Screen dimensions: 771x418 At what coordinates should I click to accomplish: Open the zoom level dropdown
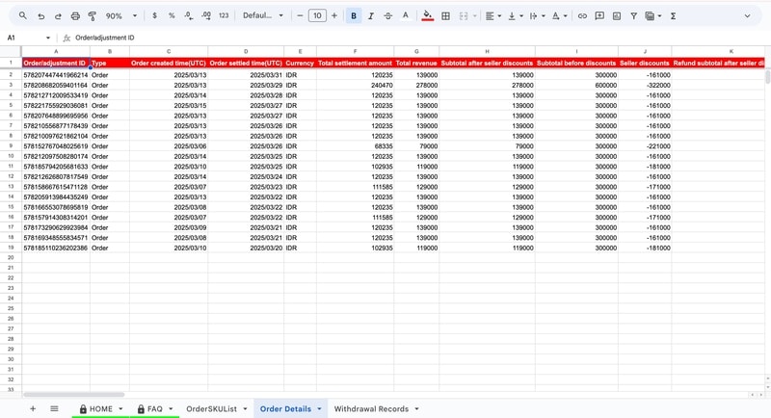(x=121, y=16)
